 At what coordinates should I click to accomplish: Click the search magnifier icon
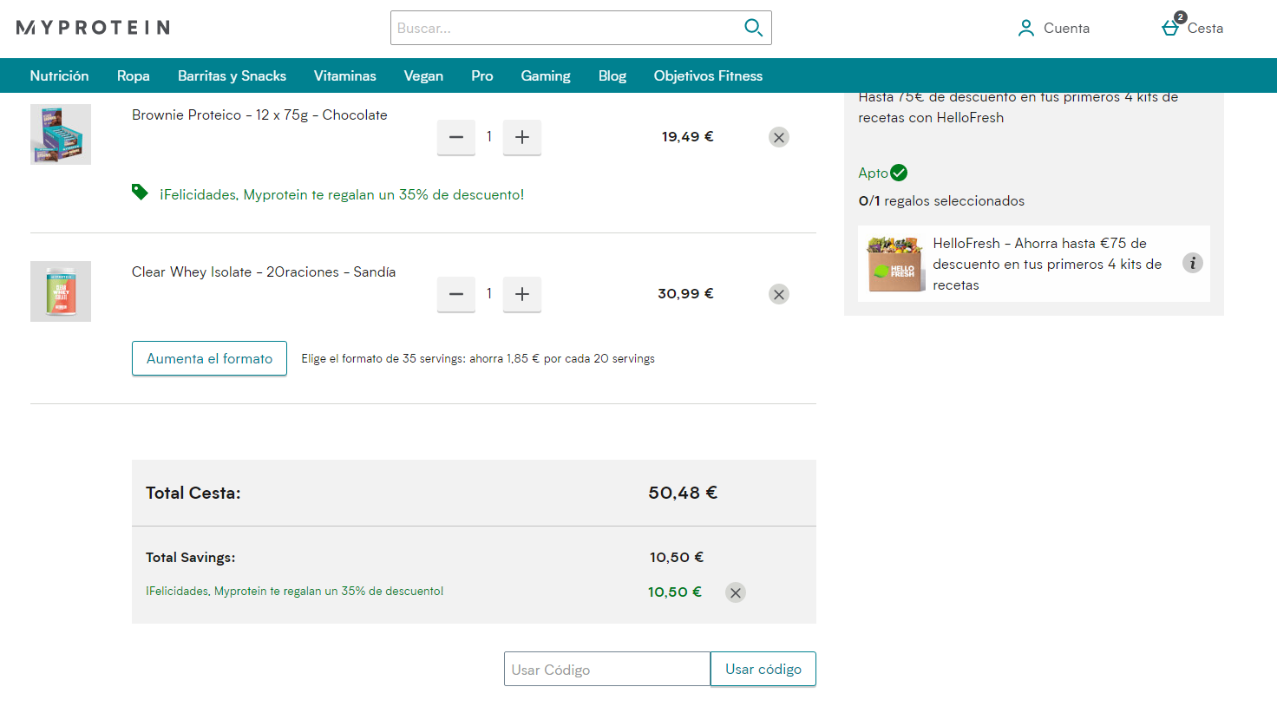753,28
